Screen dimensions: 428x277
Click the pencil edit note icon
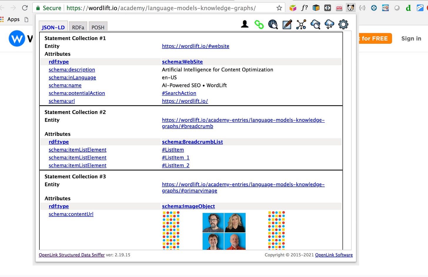tap(287, 24)
